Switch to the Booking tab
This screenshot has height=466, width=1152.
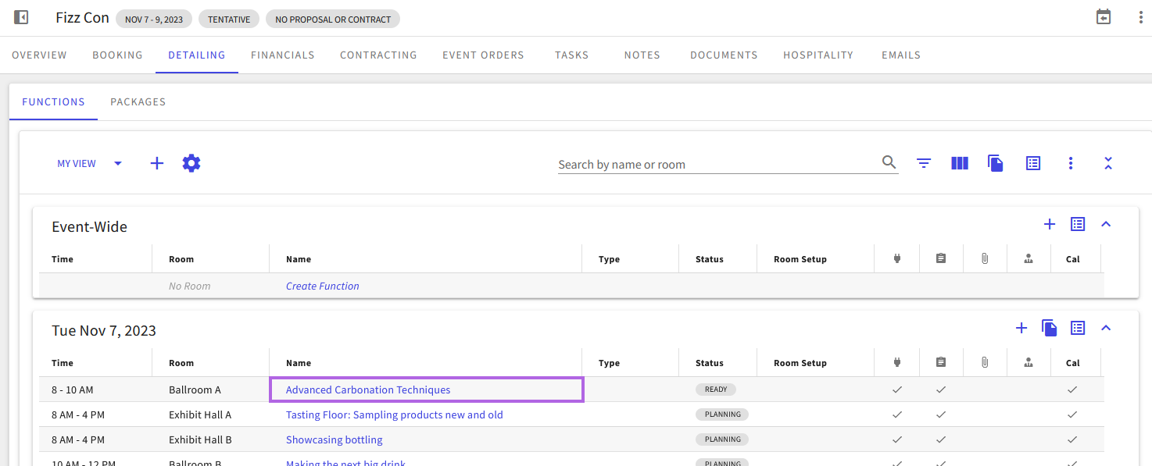(x=117, y=55)
